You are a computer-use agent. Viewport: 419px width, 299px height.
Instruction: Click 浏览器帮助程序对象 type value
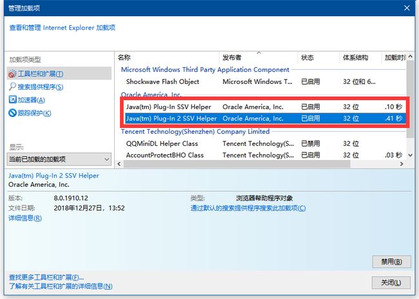pos(264,198)
